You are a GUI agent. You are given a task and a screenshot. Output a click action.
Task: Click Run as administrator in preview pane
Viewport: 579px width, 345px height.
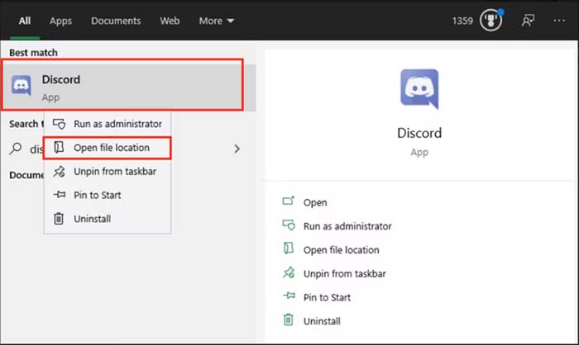(x=347, y=226)
